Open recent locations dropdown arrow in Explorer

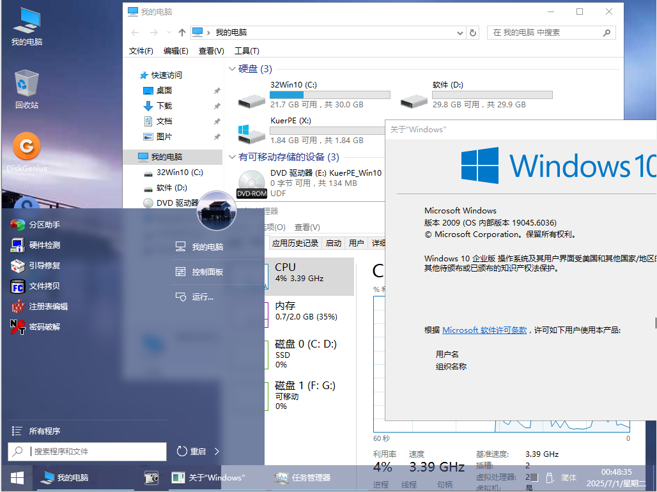click(169, 33)
